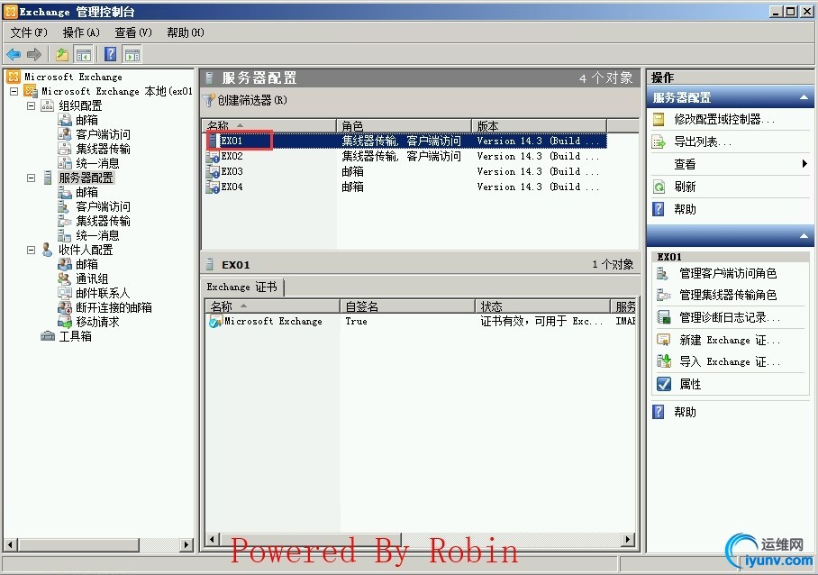This screenshot has height=575, width=818.
Task: Open 属性 for EX01
Action: (690, 385)
